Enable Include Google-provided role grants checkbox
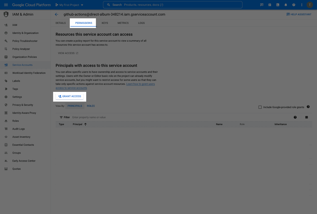 tap(260, 107)
